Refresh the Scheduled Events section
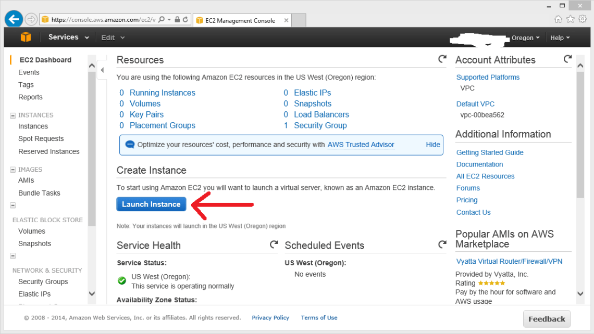Image resolution: width=594 pixels, height=334 pixels. 442,245
